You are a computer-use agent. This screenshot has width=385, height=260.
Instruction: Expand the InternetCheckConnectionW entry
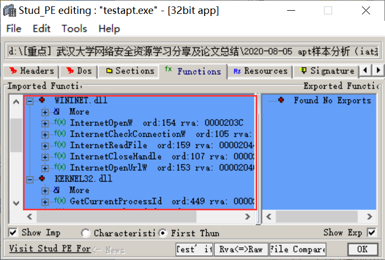pyautogui.click(x=45, y=135)
